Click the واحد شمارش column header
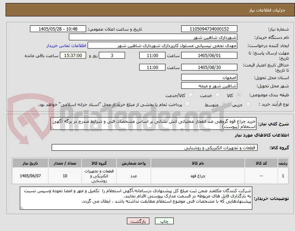This screenshot has height=231, width=295. [x=134, y=163]
